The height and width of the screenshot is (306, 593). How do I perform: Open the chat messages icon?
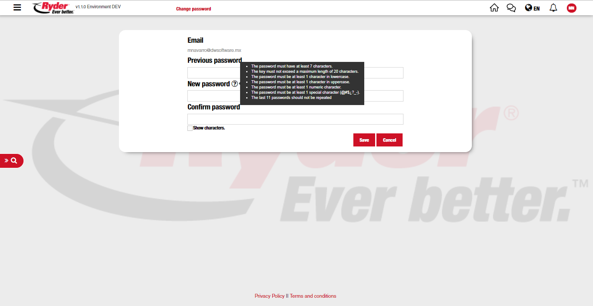(x=512, y=8)
